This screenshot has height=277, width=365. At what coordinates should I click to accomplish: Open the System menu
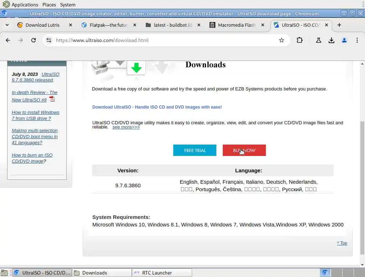point(68,5)
